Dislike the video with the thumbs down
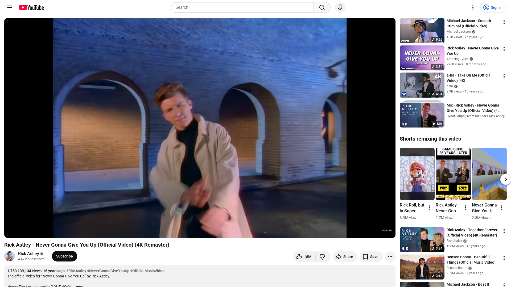The image size is (511, 287). 322,257
